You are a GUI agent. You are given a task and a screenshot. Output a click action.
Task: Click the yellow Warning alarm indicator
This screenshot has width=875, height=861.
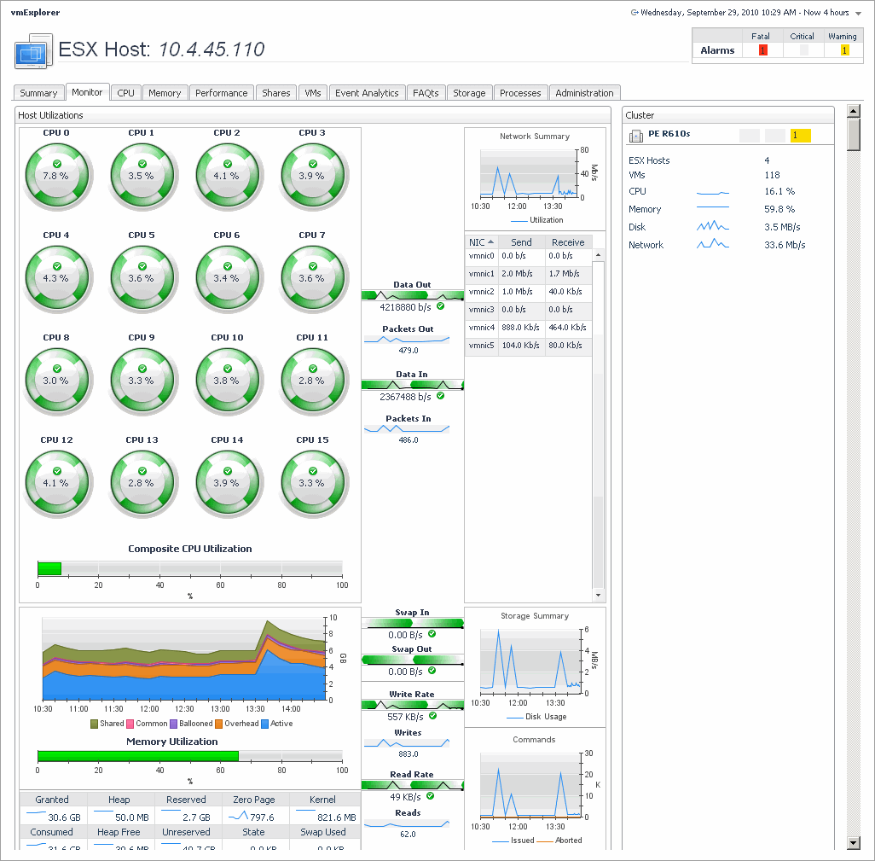click(x=844, y=50)
